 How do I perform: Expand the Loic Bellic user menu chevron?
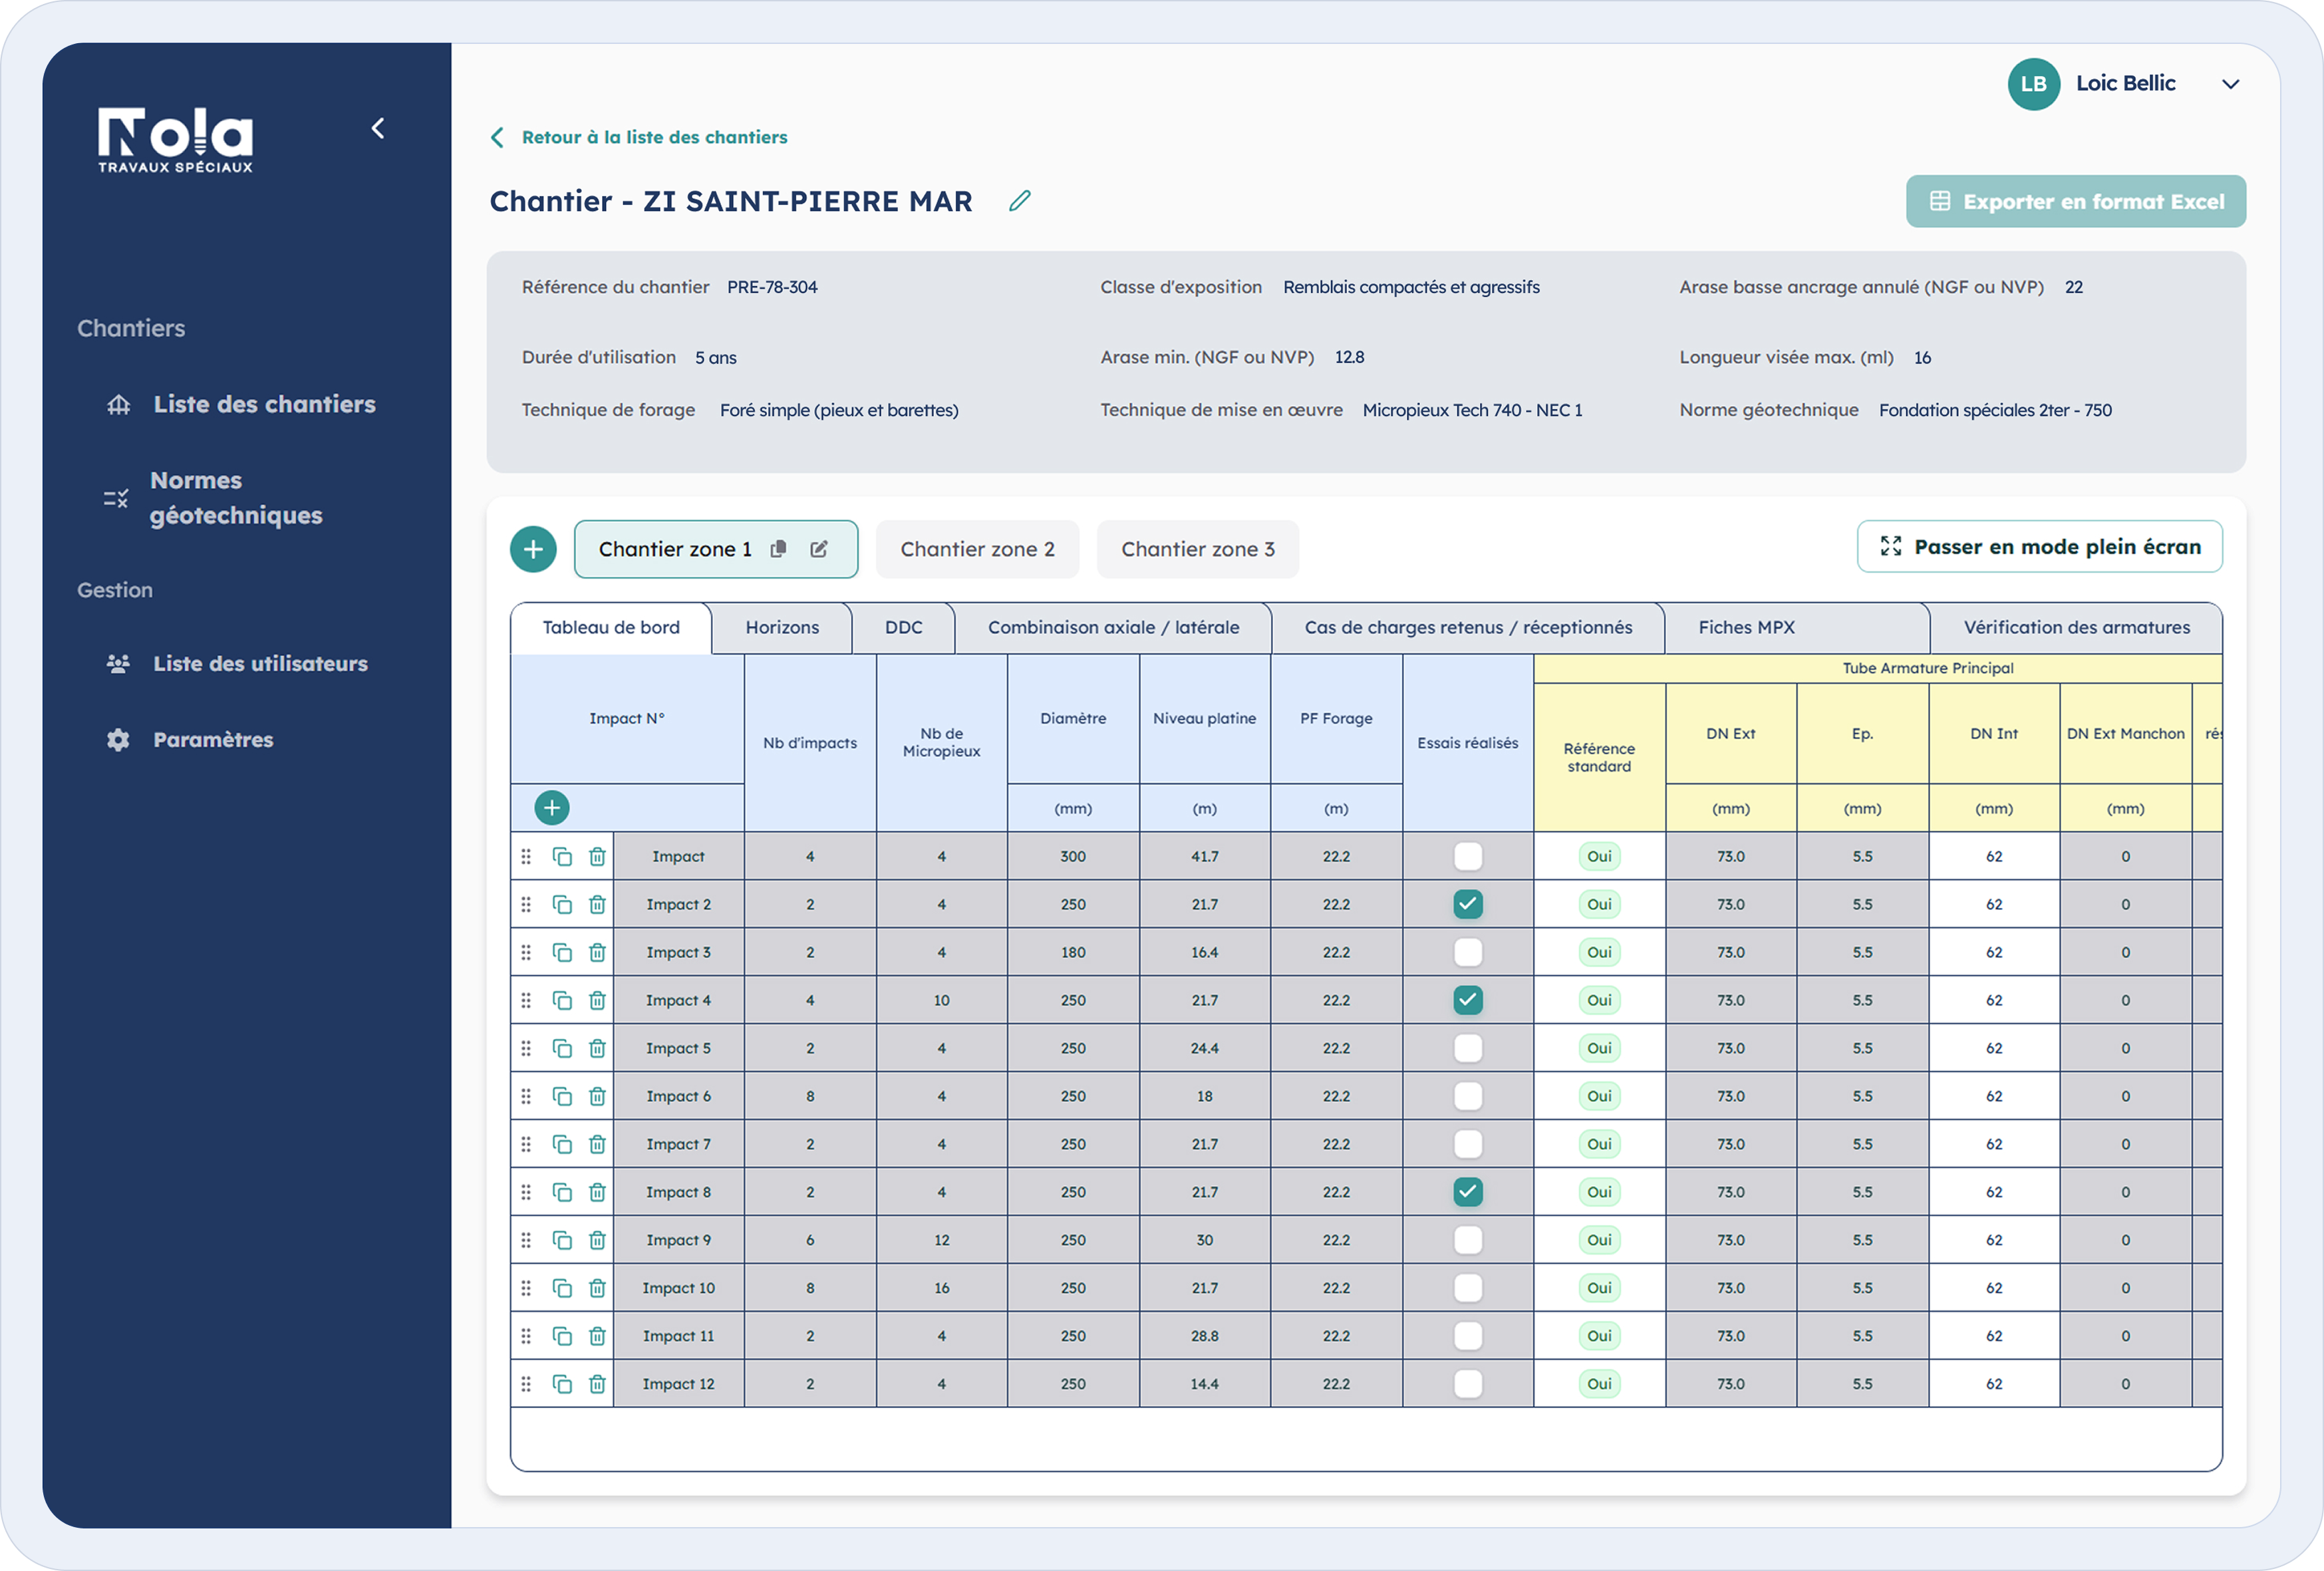click(x=2230, y=84)
